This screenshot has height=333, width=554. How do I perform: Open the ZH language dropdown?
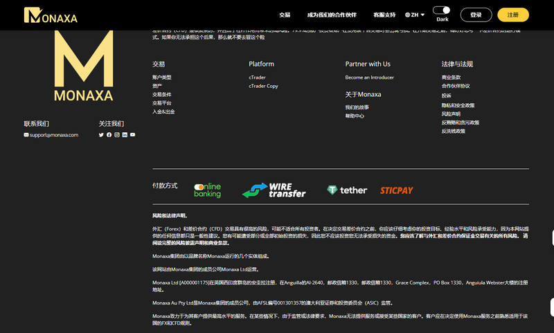coord(415,15)
